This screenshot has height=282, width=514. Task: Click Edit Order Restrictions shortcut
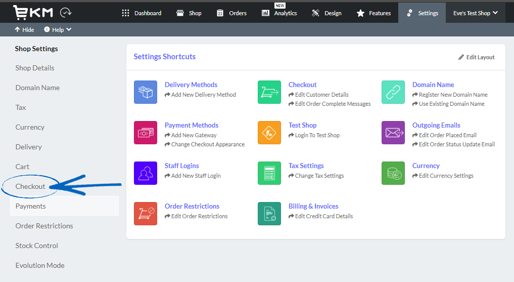click(x=196, y=216)
